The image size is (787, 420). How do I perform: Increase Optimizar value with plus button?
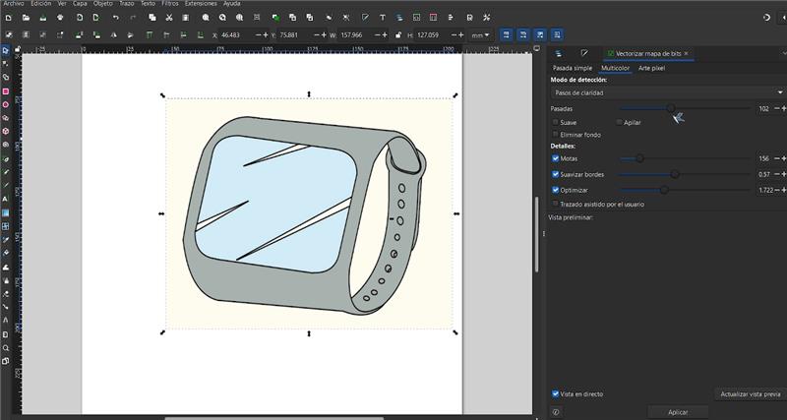click(784, 190)
